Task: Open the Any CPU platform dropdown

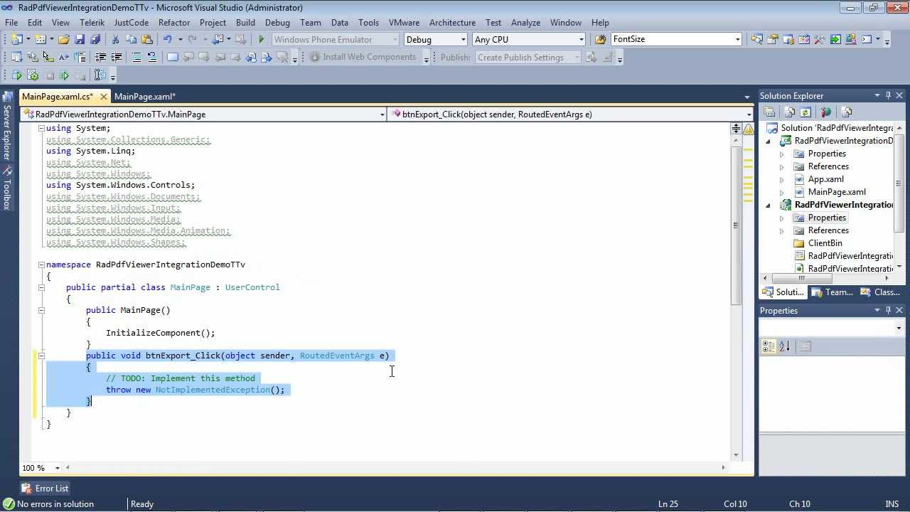Action: 581,39
